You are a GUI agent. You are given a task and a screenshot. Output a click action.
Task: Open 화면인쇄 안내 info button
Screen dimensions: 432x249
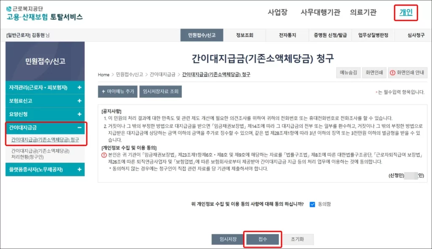[x=408, y=73]
